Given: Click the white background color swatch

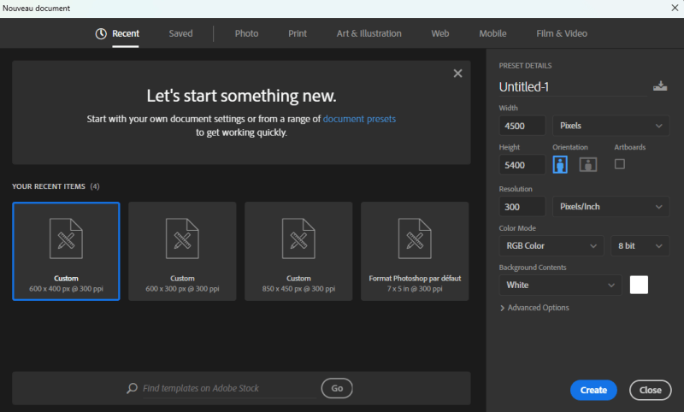Looking at the screenshot, I should (639, 285).
